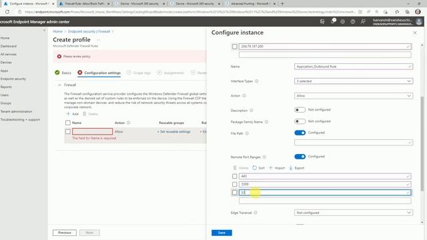The width and height of the screenshot is (427, 240).
Task: Check the firewall rule row checkbox
Action: point(68,132)
